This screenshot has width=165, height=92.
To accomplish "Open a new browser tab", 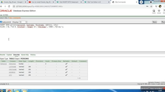I will pyautogui.click(x=141, y=2).
